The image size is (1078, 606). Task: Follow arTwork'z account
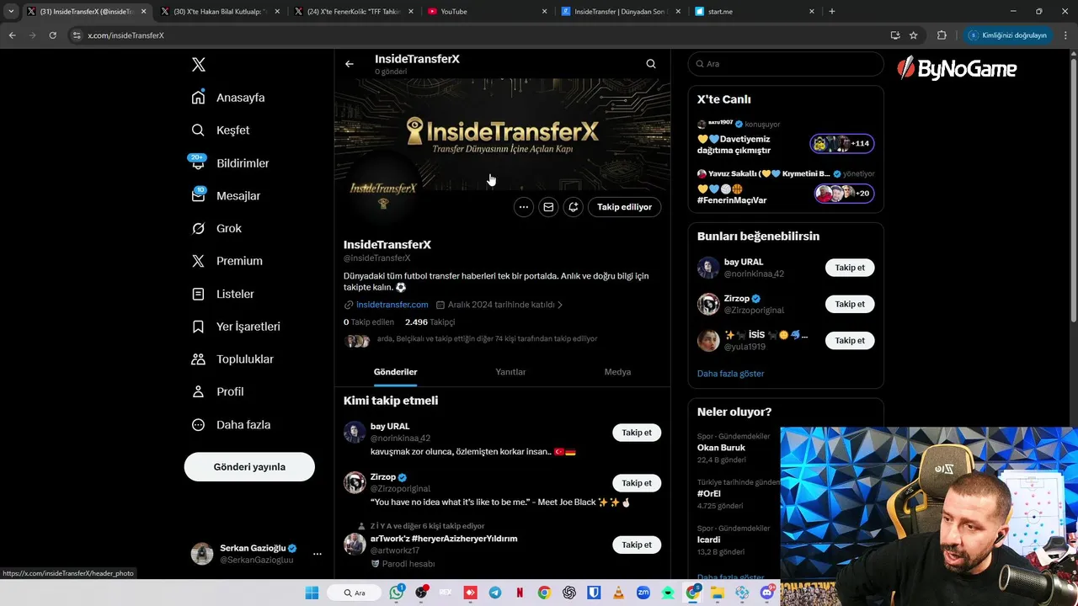[x=637, y=545]
